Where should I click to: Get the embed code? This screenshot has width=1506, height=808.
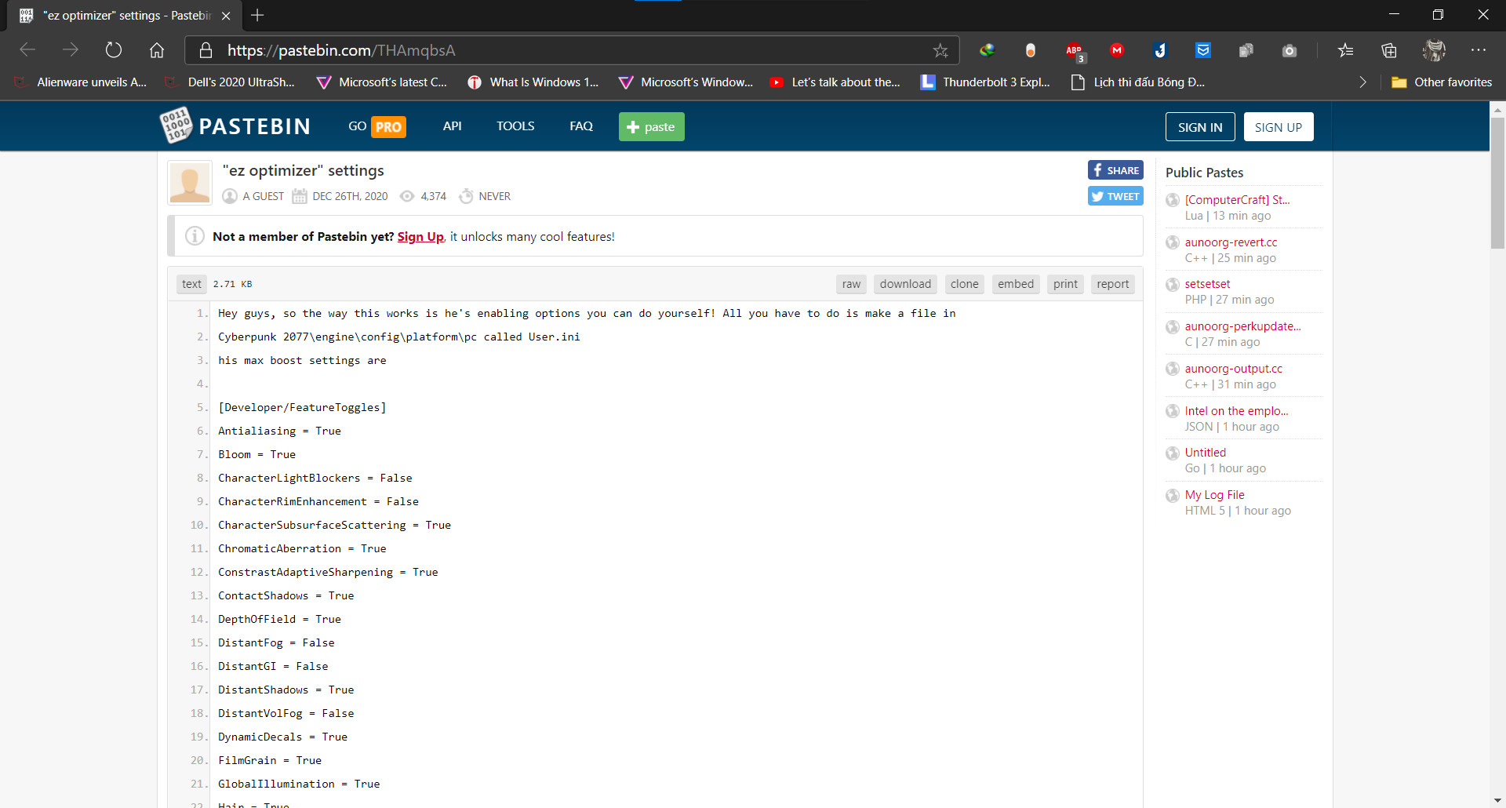pos(1016,284)
